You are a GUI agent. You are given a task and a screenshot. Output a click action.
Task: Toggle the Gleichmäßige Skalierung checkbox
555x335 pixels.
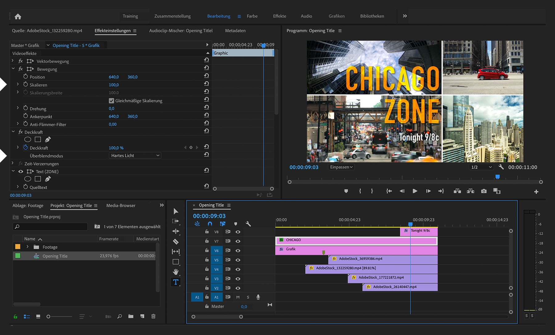112,101
